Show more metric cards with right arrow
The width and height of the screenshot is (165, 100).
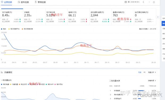pos(158,17)
